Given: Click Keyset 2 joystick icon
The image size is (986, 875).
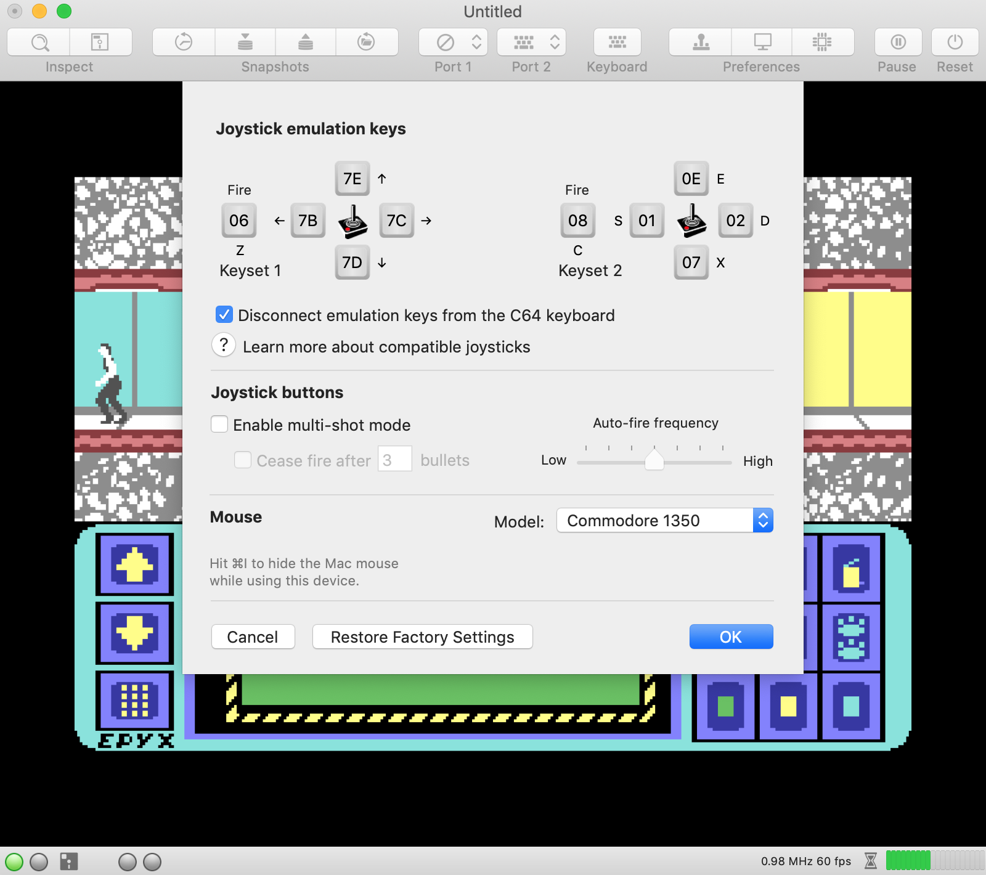Looking at the screenshot, I should coord(691,221).
